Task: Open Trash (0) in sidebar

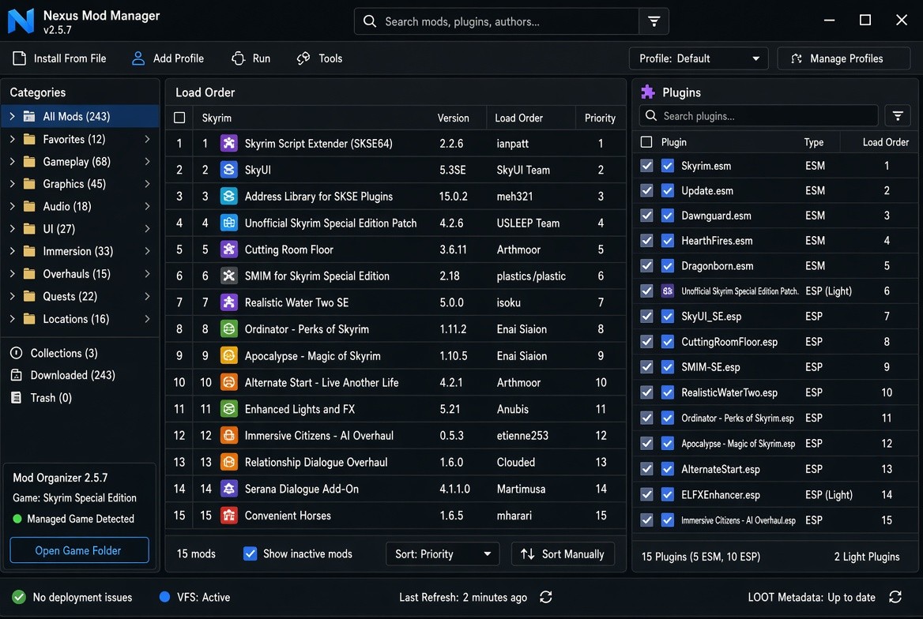Action: pos(41,398)
